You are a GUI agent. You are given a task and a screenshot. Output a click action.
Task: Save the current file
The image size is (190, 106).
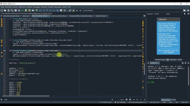pos(9,11)
